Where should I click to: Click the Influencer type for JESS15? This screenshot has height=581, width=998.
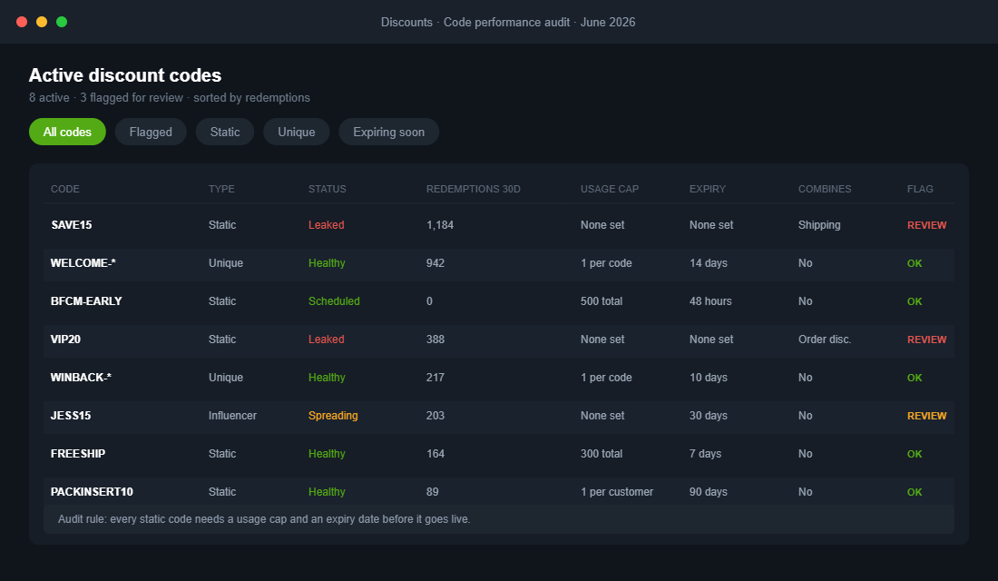[x=232, y=416]
